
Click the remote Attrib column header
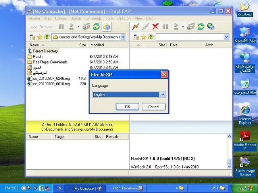[217, 45]
